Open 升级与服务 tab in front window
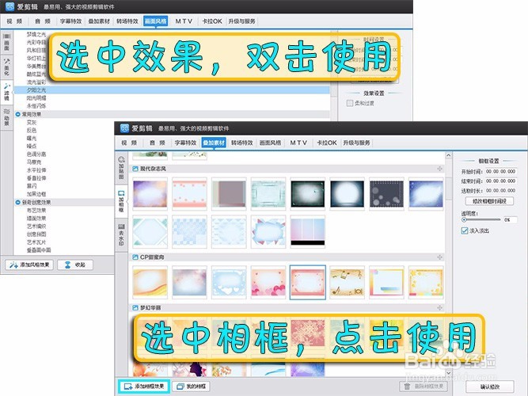Screen dimensions: 528x396 (356, 143)
